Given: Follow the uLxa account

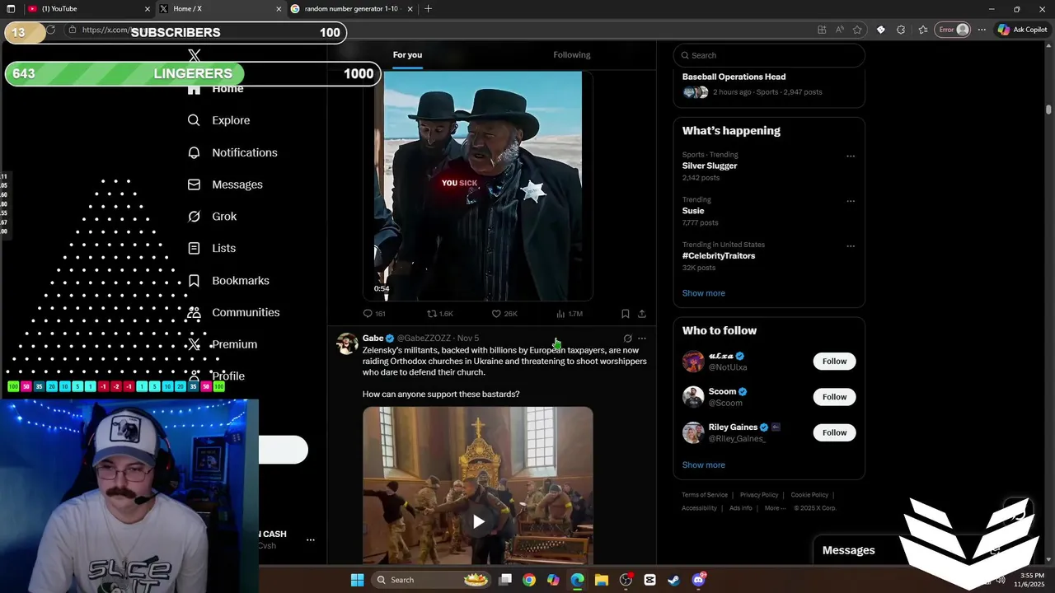Looking at the screenshot, I should 834,362.
